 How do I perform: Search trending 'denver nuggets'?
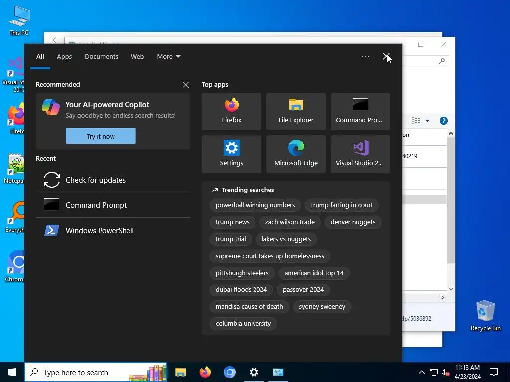[x=353, y=222]
